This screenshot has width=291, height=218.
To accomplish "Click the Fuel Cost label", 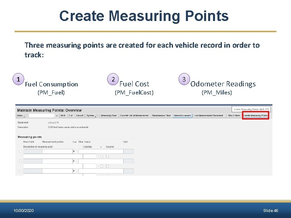I will pos(134,84).
